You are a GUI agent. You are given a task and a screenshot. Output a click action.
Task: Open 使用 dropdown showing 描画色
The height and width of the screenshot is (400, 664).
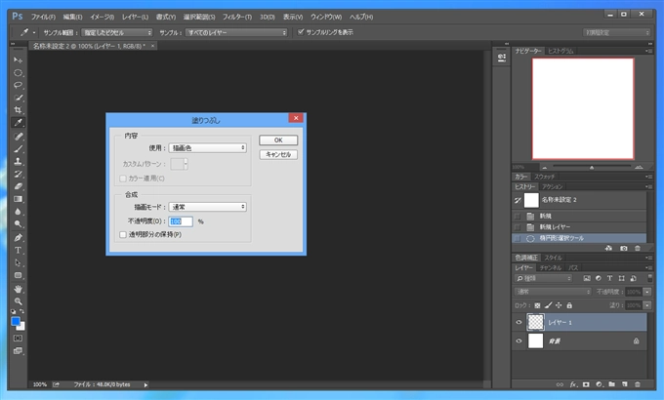(207, 147)
